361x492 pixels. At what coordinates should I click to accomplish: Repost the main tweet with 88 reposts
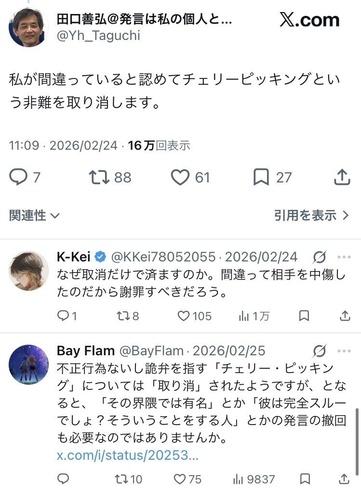(x=99, y=177)
